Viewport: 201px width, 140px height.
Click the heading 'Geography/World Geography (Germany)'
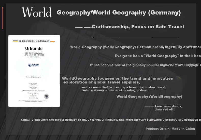pos(119,12)
